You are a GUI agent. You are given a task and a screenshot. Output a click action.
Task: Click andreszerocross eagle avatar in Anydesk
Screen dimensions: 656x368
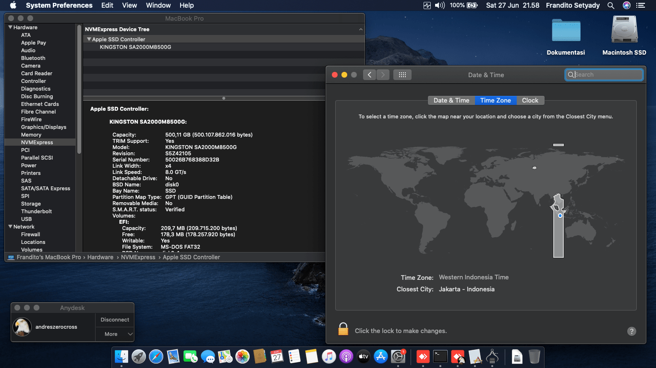[x=22, y=327]
